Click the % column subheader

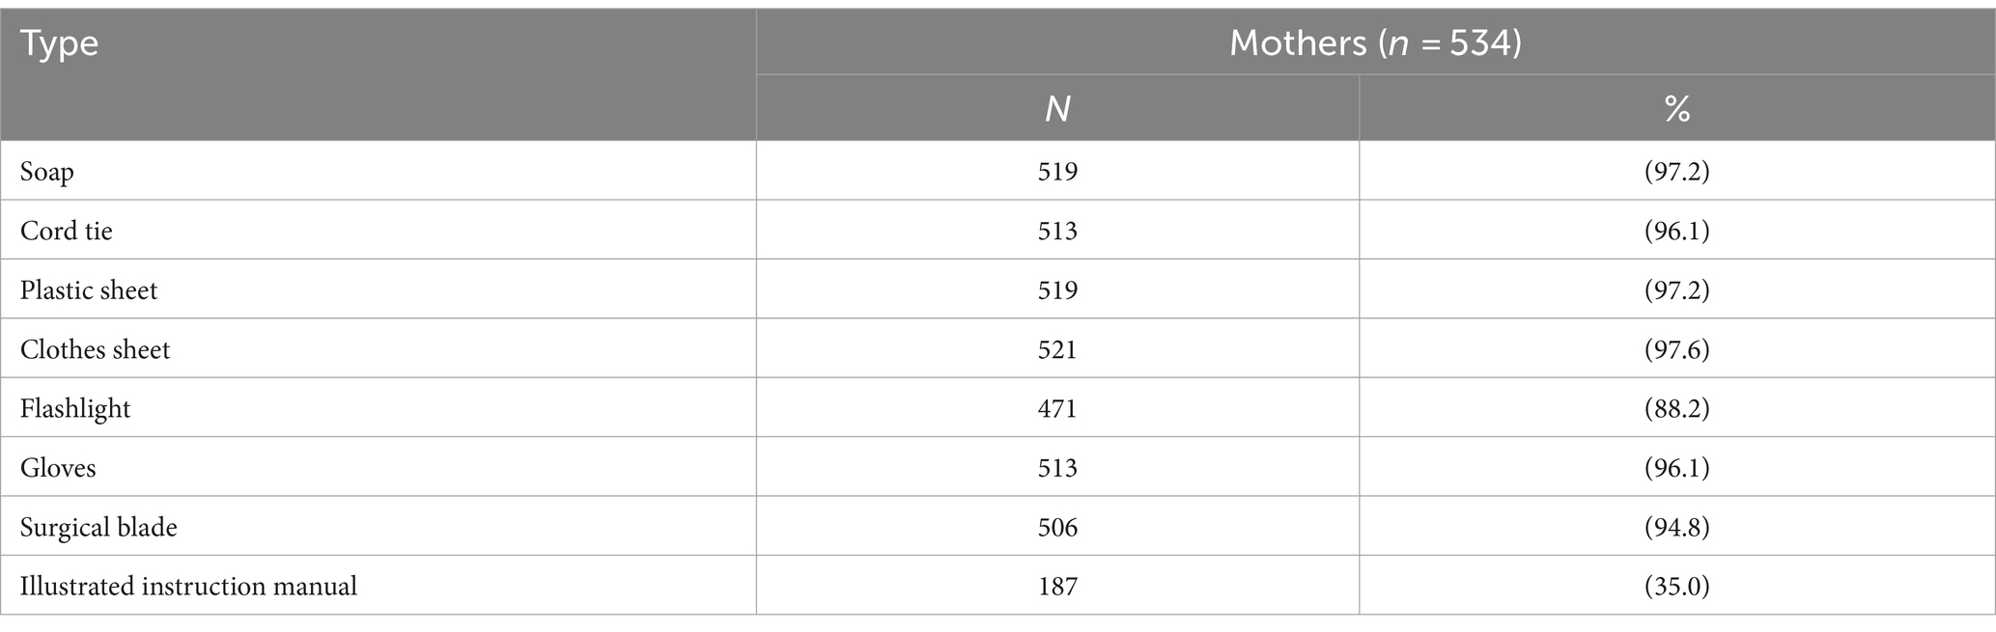[x=1677, y=109]
